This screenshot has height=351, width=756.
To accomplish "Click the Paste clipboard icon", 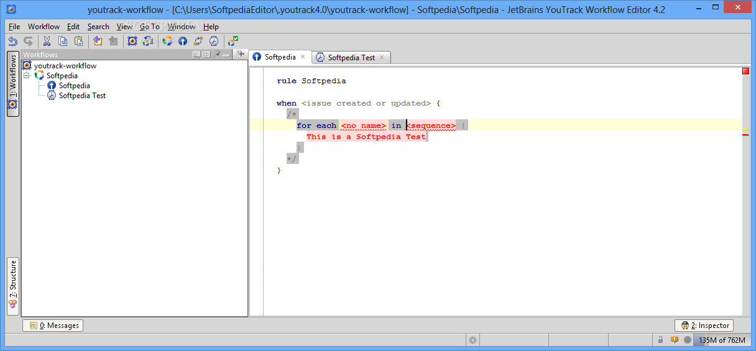I will (x=79, y=41).
